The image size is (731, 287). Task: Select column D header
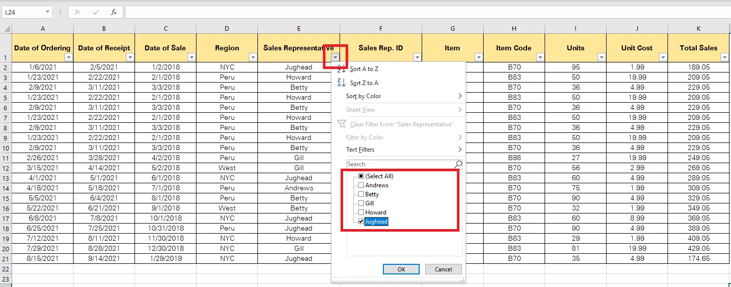pos(227,29)
